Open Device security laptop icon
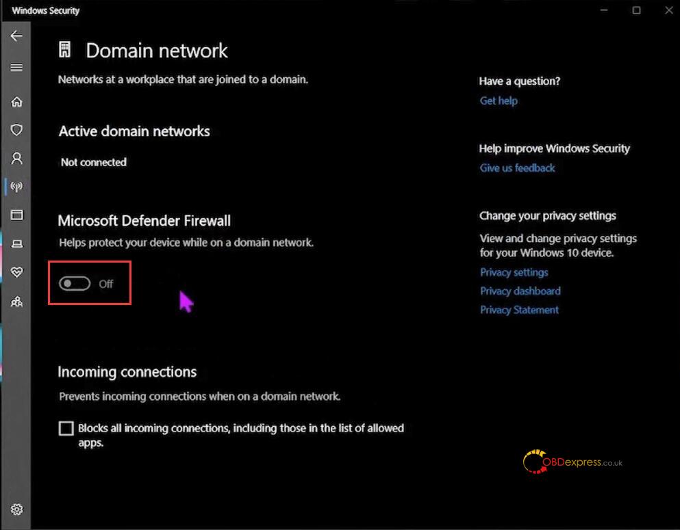 click(x=16, y=243)
